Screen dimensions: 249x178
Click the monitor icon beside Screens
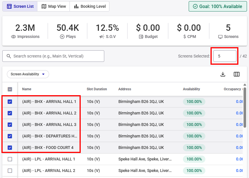(220, 37)
